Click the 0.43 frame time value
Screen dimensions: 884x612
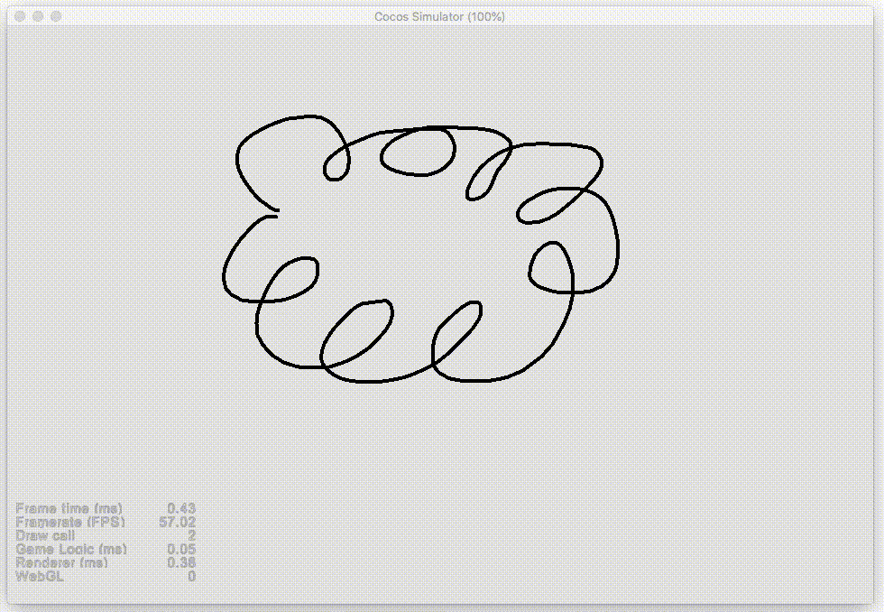[x=181, y=508]
